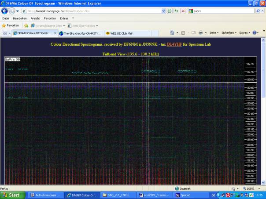The height and width of the screenshot is (199, 266).
Task: Open the Extras command bar menu
Action: [x=244, y=33]
